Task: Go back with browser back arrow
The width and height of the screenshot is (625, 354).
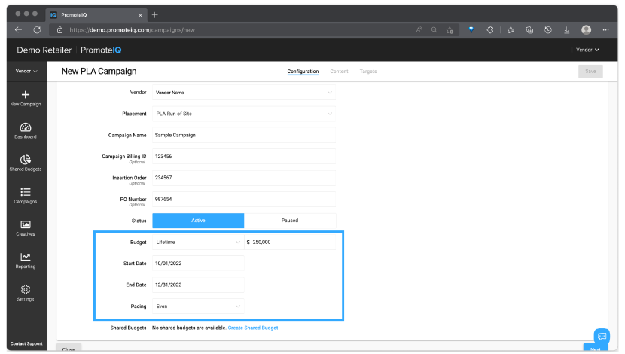Action: click(x=18, y=30)
